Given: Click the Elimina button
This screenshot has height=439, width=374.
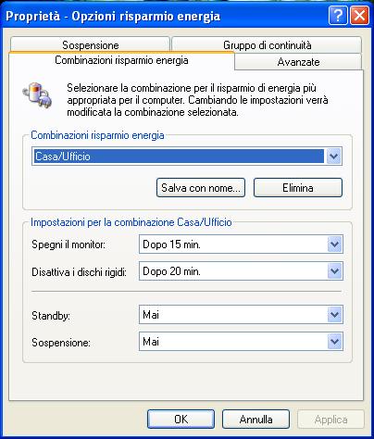Looking at the screenshot, I should click(298, 187).
